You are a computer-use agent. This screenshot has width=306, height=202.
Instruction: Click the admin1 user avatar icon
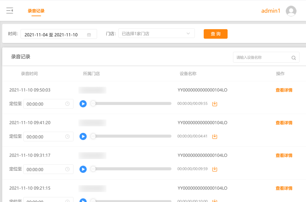pos(291,11)
